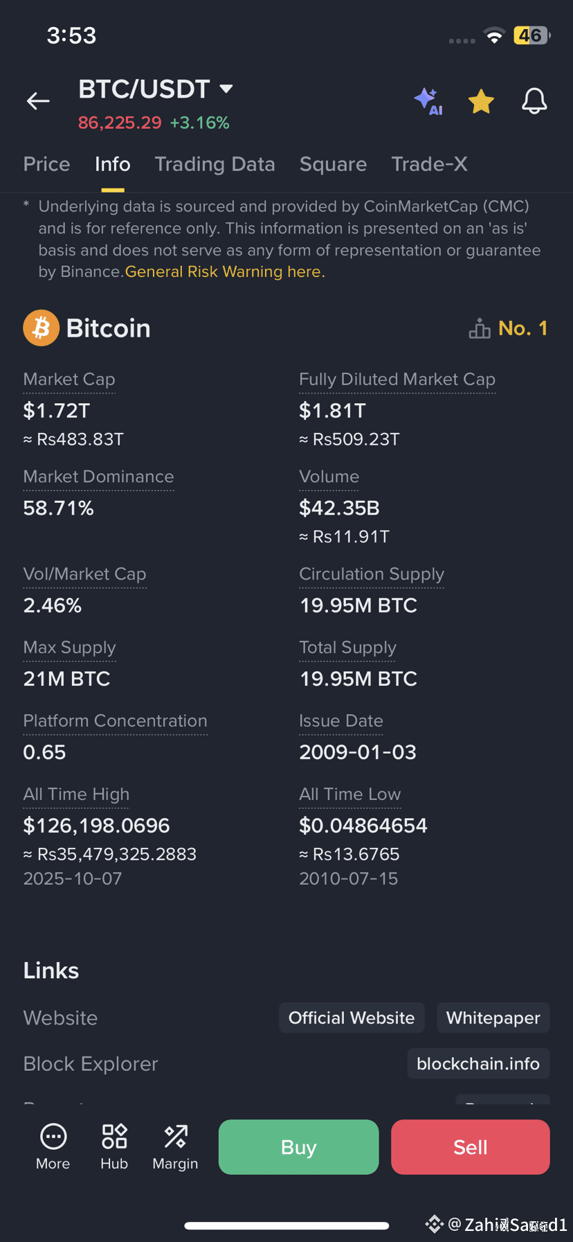Image resolution: width=573 pixels, height=1242 pixels.
Task: Tap the back arrow icon
Action: point(38,101)
